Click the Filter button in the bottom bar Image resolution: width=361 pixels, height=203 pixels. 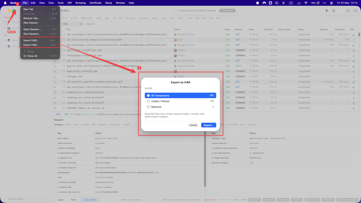[x=74, y=200]
